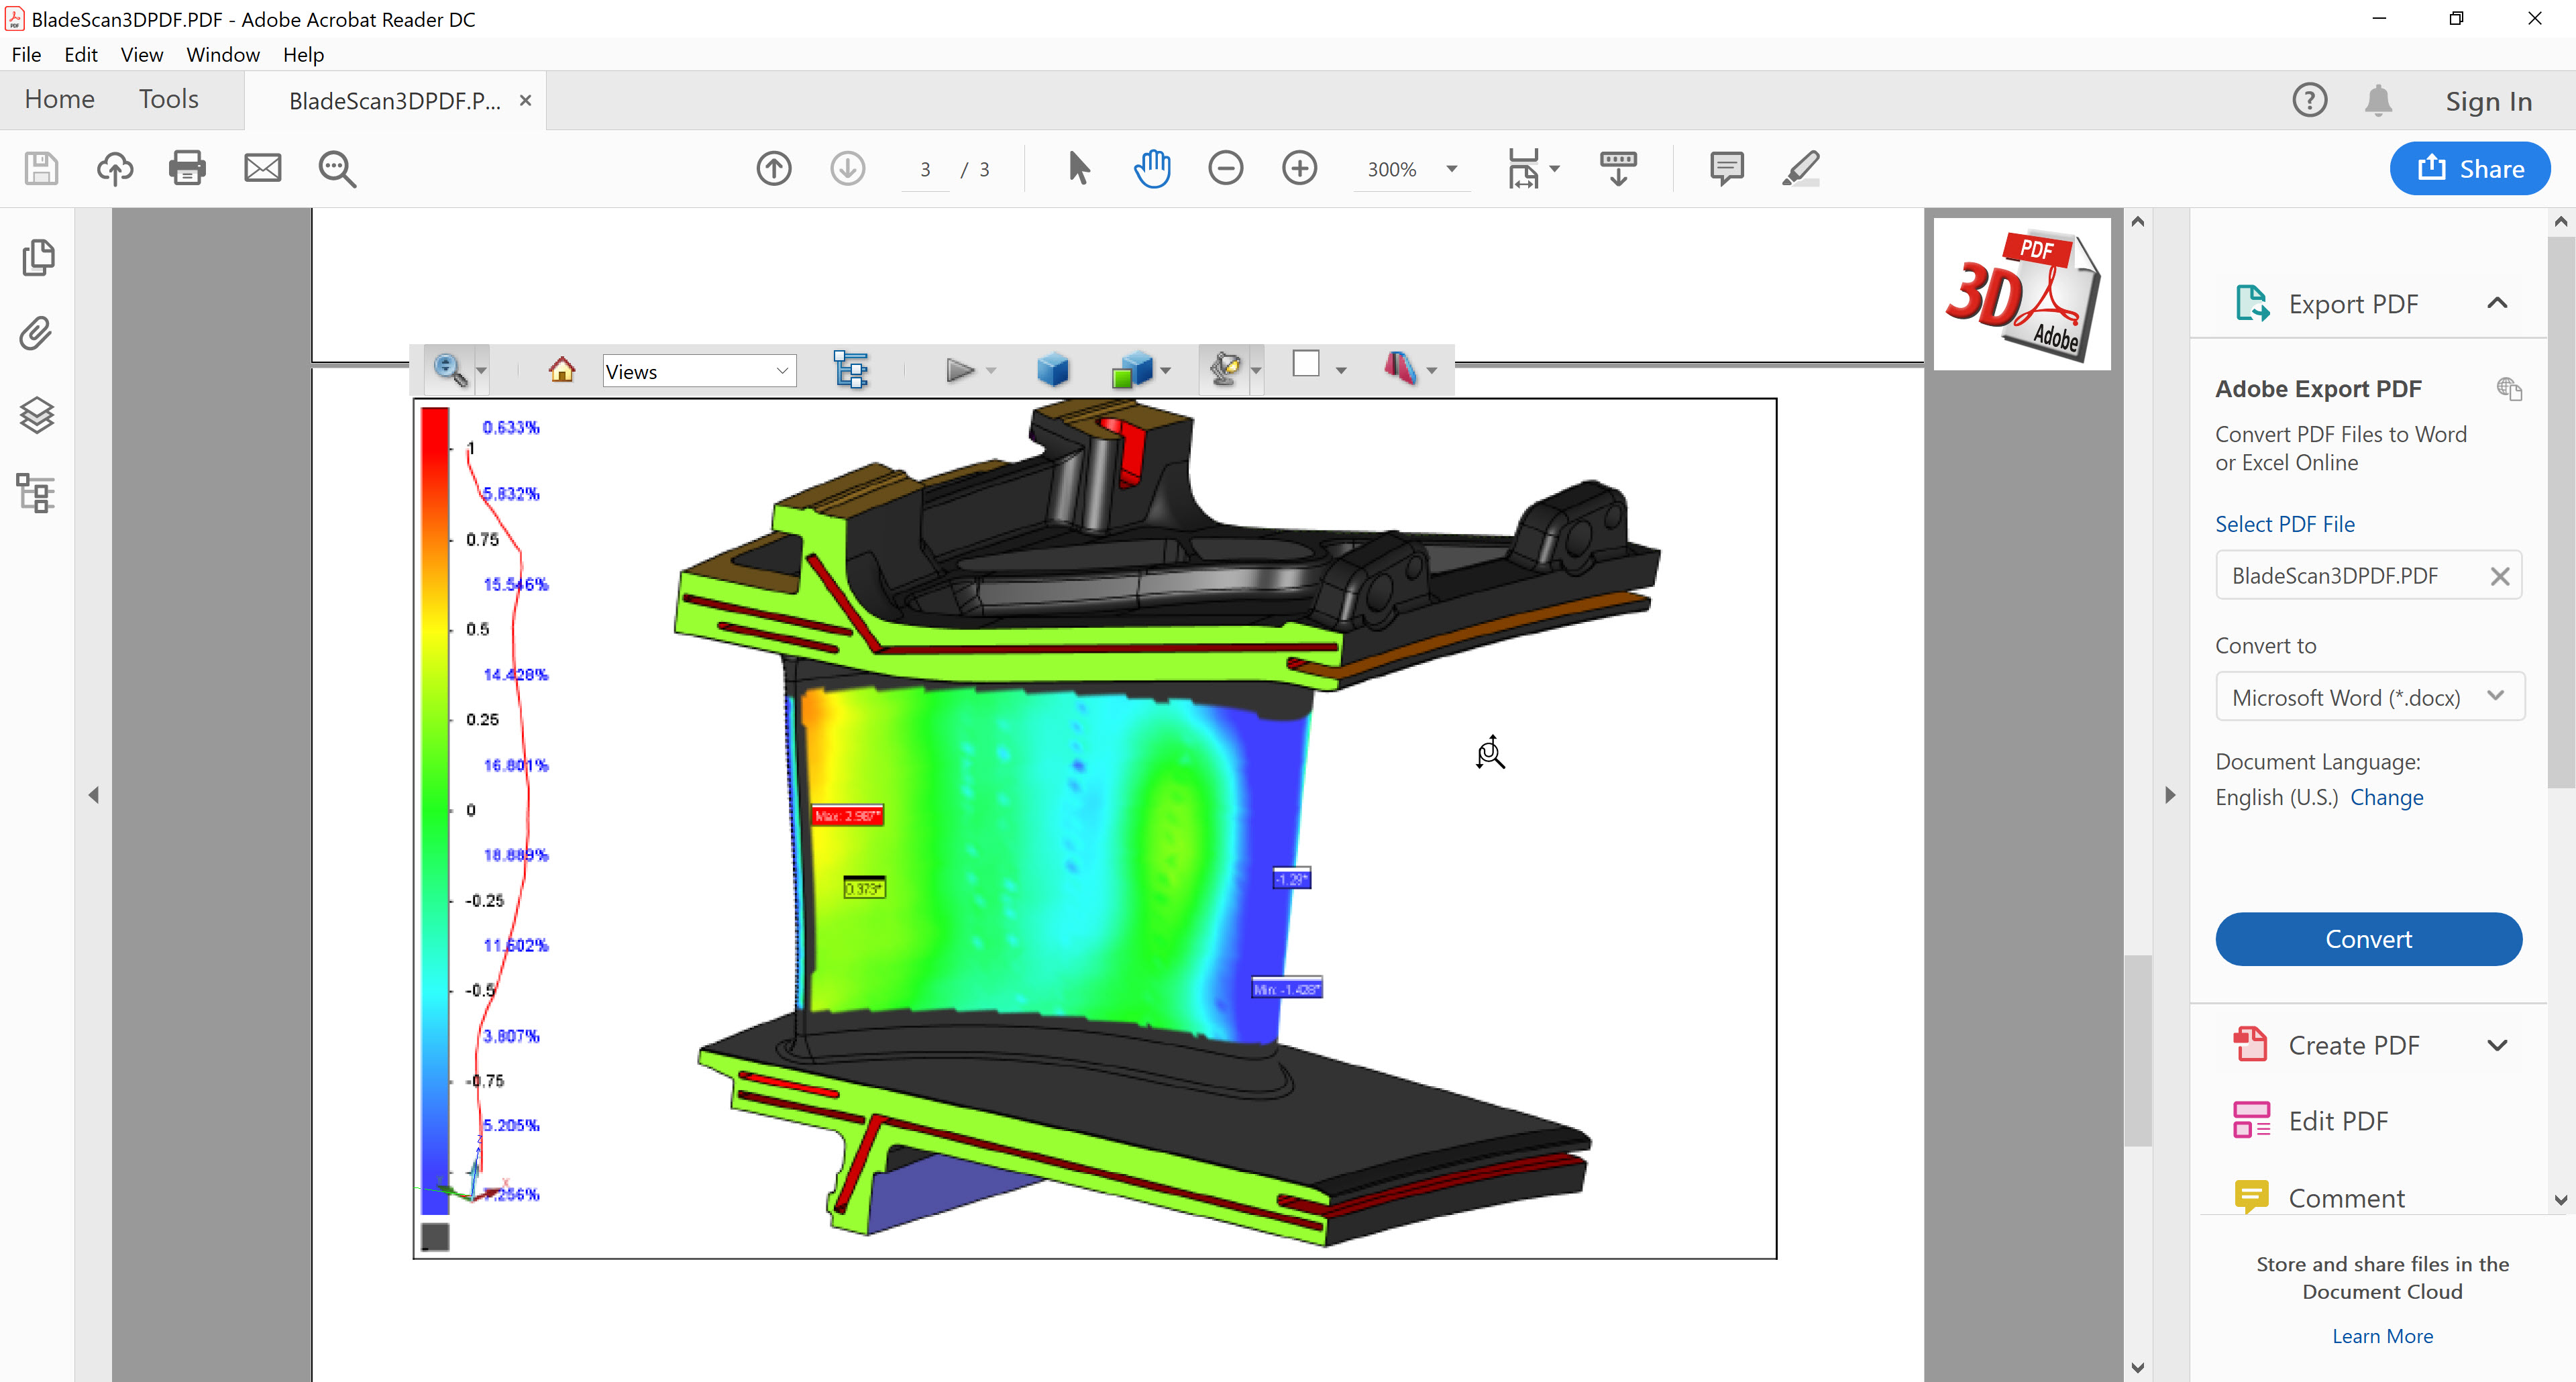Open the attachments panel
This screenshot has width=2576, height=1382.
36,333
